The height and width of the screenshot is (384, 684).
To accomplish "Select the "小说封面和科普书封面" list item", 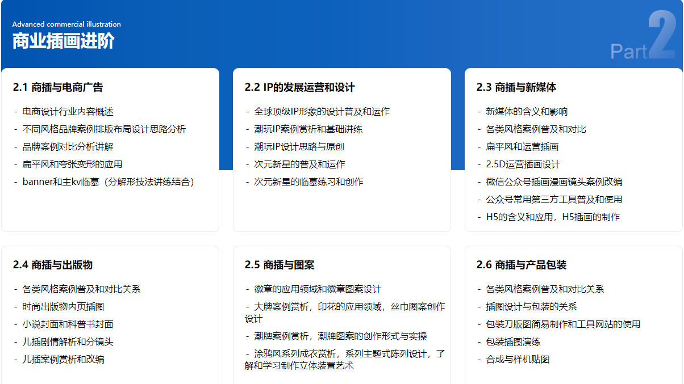I will pyautogui.click(x=68, y=324).
